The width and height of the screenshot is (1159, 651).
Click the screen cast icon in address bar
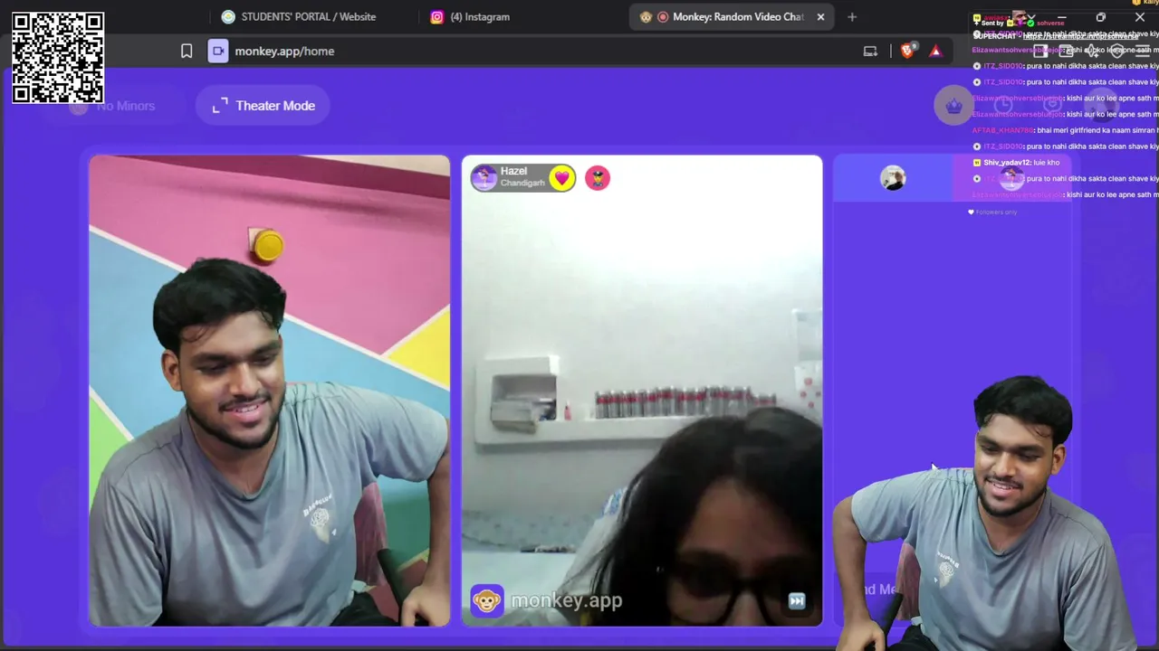point(870,52)
